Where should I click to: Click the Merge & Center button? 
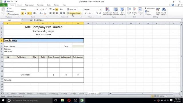[74, 13]
